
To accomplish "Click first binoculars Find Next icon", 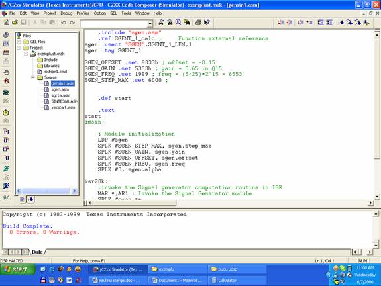I will tap(161, 23).
